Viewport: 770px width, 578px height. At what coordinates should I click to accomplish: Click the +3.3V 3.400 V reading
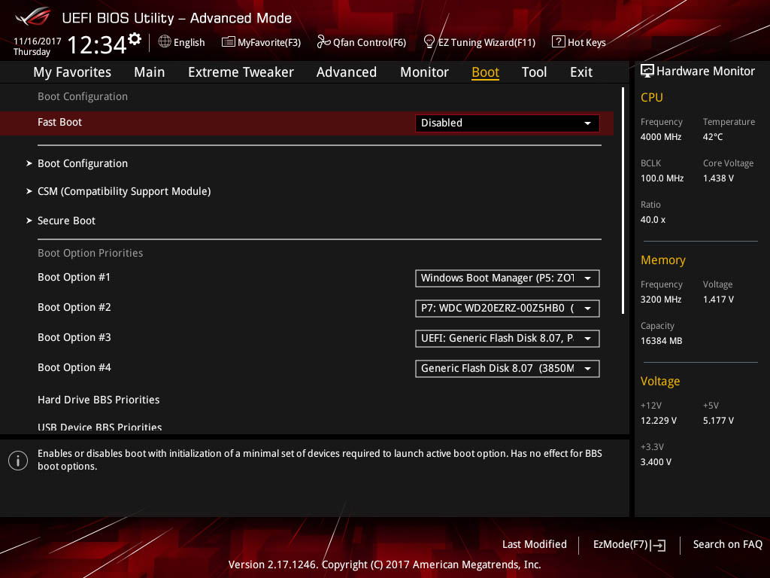click(x=656, y=461)
